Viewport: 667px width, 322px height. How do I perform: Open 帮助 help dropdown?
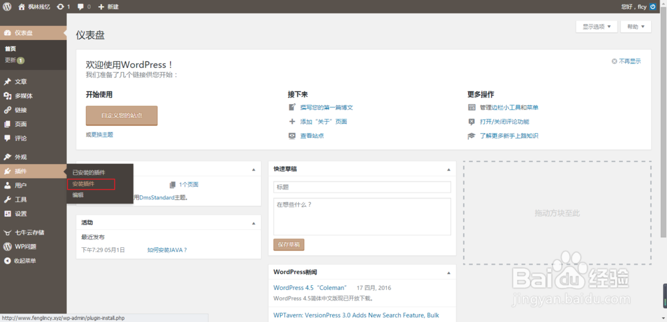636,27
